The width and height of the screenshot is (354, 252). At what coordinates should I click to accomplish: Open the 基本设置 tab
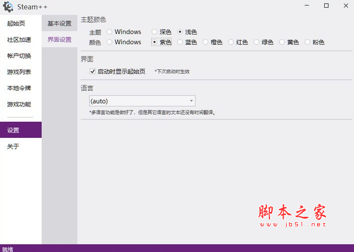coord(60,23)
